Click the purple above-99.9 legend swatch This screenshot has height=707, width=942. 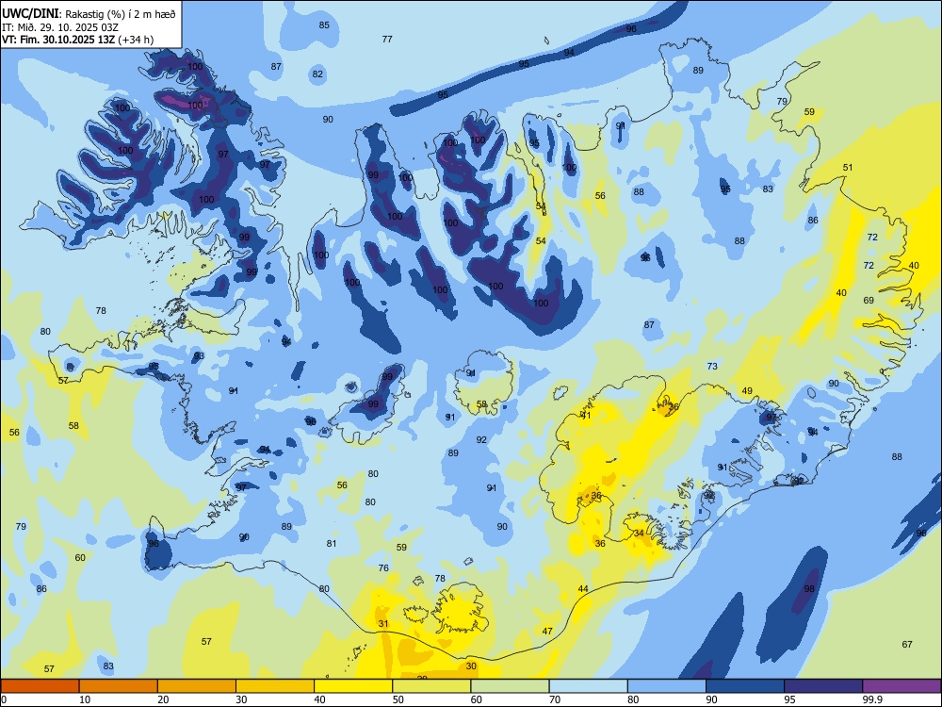[x=901, y=686]
